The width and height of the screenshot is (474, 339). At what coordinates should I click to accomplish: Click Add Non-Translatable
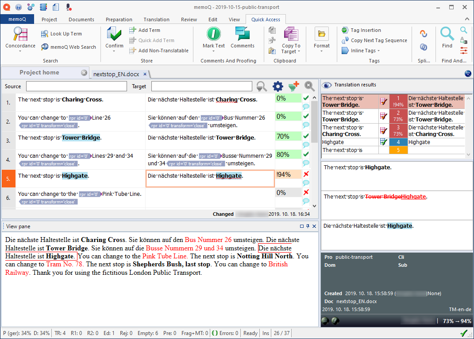[159, 51]
